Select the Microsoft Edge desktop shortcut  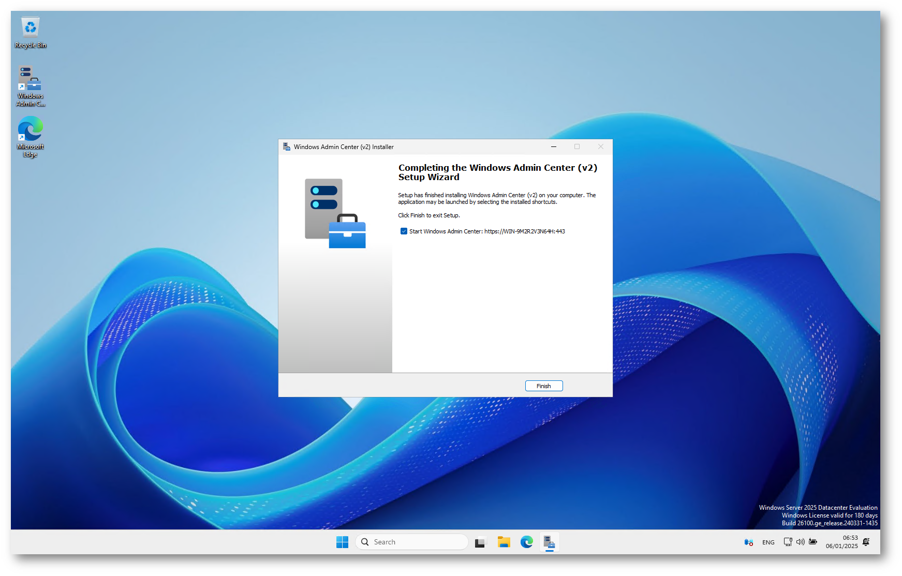[31, 137]
